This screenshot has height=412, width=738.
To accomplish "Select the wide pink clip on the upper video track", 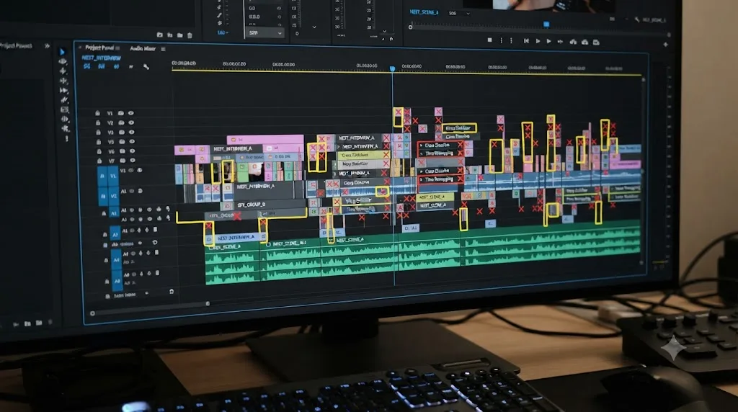I will (265, 140).
